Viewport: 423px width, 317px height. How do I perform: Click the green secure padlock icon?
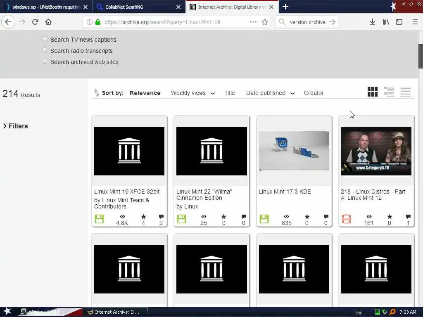(98, 22)
